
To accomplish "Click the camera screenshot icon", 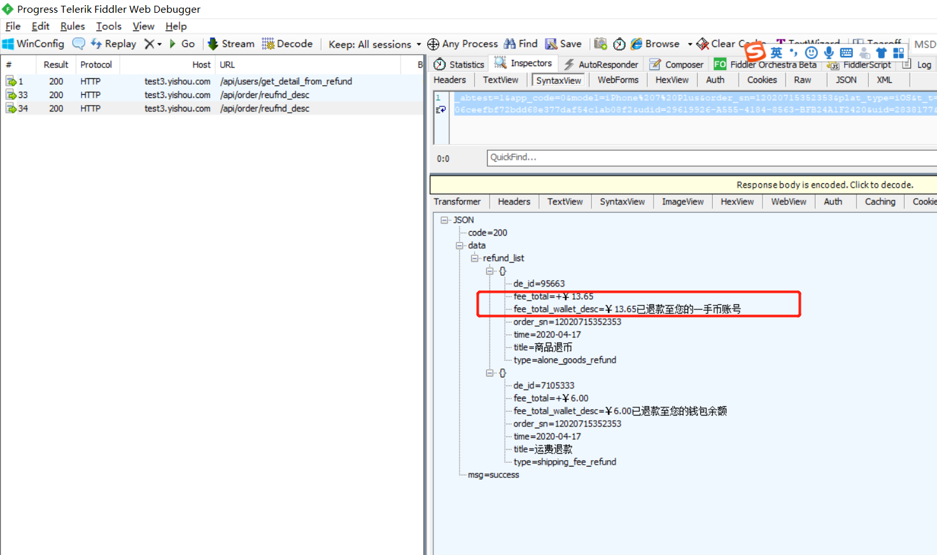I will 600,44.
